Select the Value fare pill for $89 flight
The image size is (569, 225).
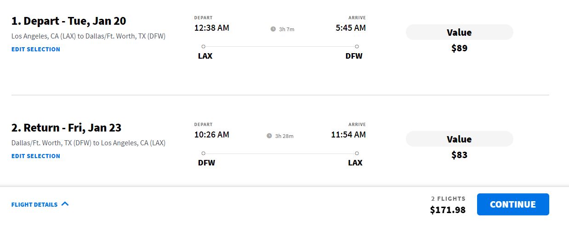[x=459, y=33]
